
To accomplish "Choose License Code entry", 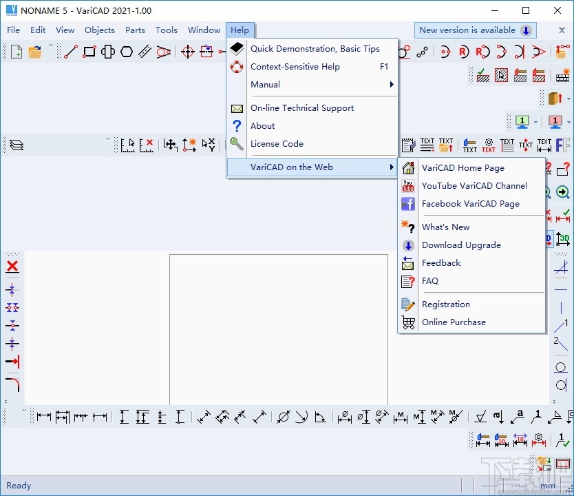I will click(312, 144).
